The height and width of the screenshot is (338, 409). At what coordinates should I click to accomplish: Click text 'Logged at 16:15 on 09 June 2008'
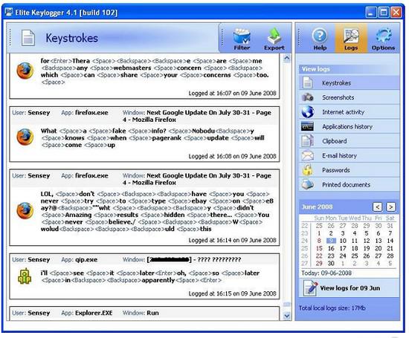click(x=232, y=293)
